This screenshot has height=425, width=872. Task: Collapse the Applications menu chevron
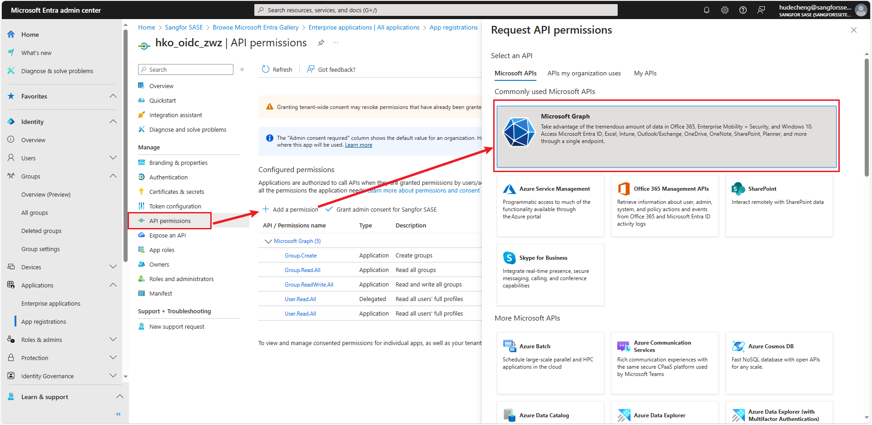click(x=113, y=285)
